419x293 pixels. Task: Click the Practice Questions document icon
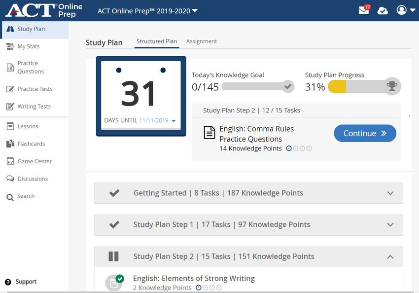(10, 68)
